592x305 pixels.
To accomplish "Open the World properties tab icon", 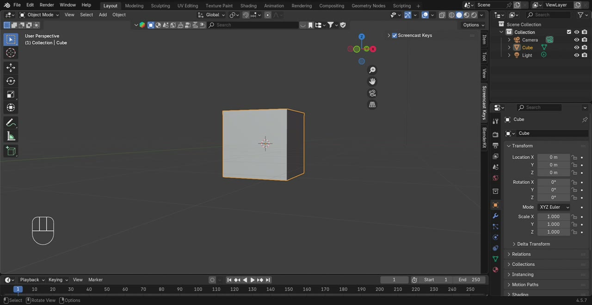I will click(x=495, y=178).
